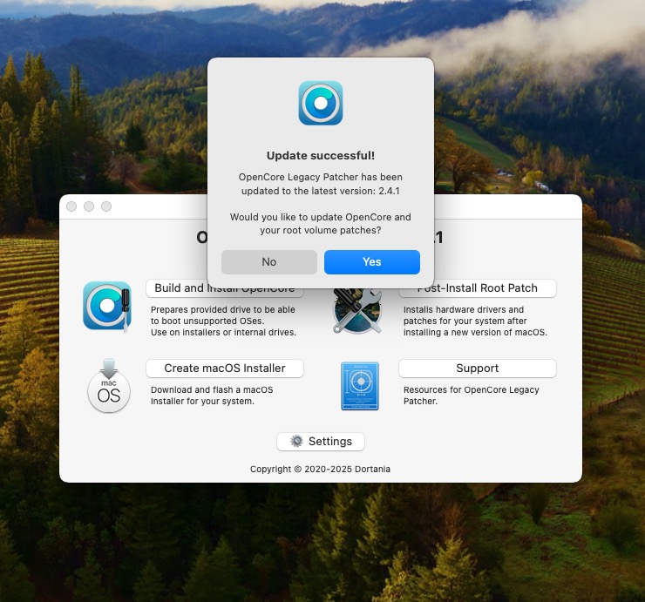Open the Support resources button
The height and width of the screenshot is (602, 645).
(x=477, y=369)
